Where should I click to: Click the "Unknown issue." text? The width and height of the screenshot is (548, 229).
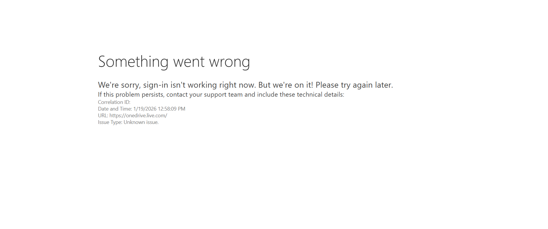tap(141, 122)
